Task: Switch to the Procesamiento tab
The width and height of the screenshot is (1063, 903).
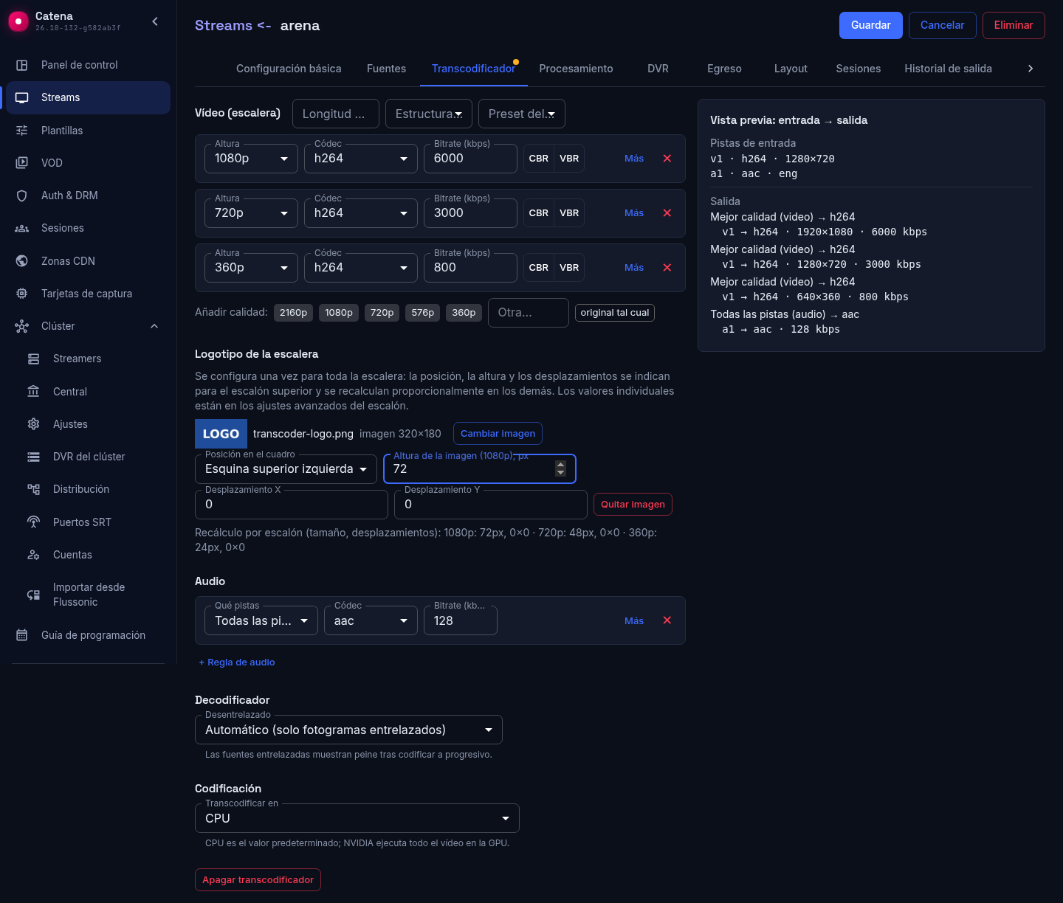Action: pyautogui.click(x=576, y=69)
